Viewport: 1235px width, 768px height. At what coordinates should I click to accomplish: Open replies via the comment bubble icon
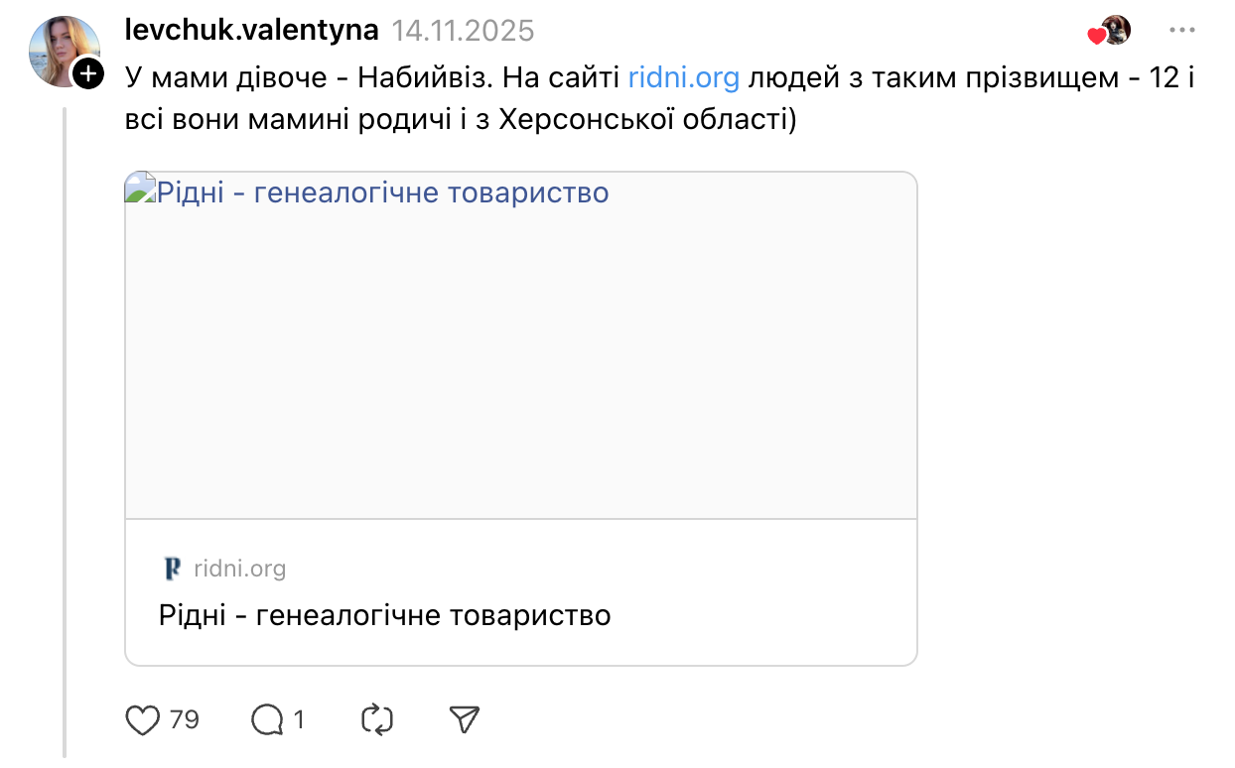pos(267,719)
